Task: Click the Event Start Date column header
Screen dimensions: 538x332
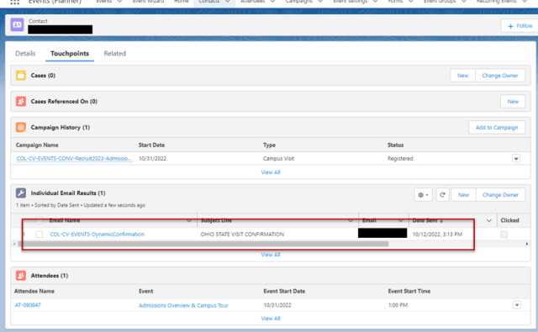Action: coord(284,291)
